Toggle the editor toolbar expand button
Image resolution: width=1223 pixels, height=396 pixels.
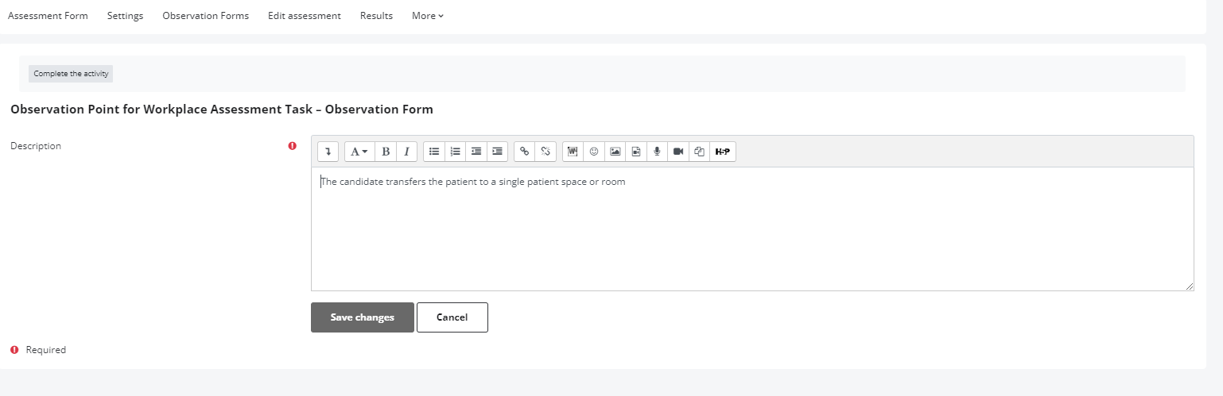[328, 152]
